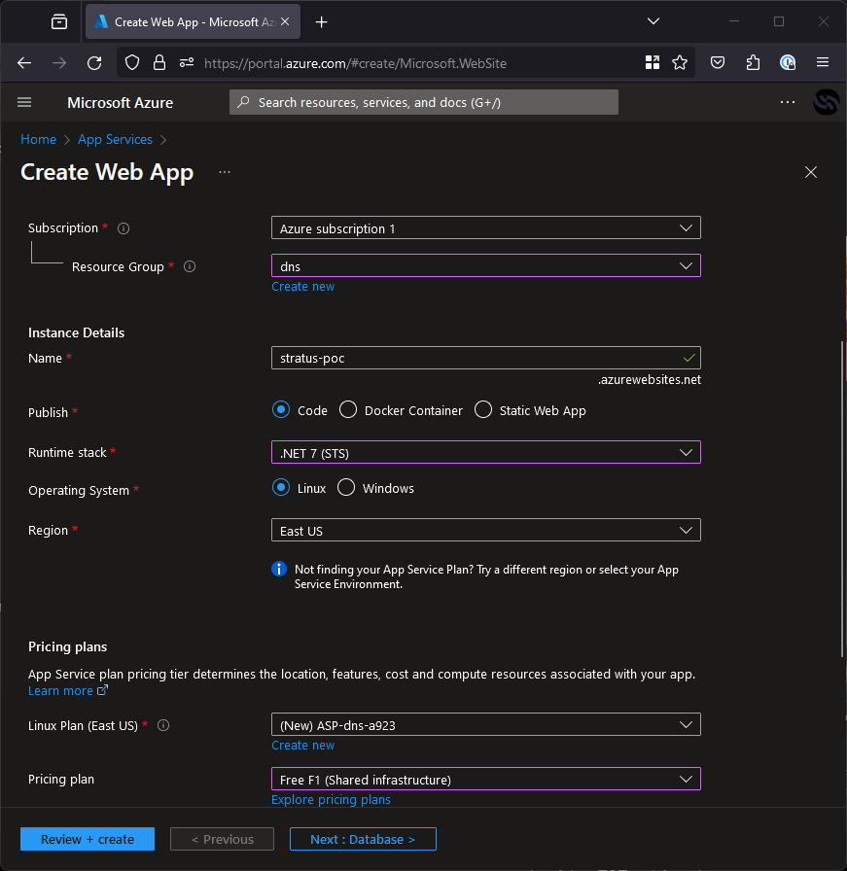
Task: Open the account avatar in Azure header
Action: point(826,102)
